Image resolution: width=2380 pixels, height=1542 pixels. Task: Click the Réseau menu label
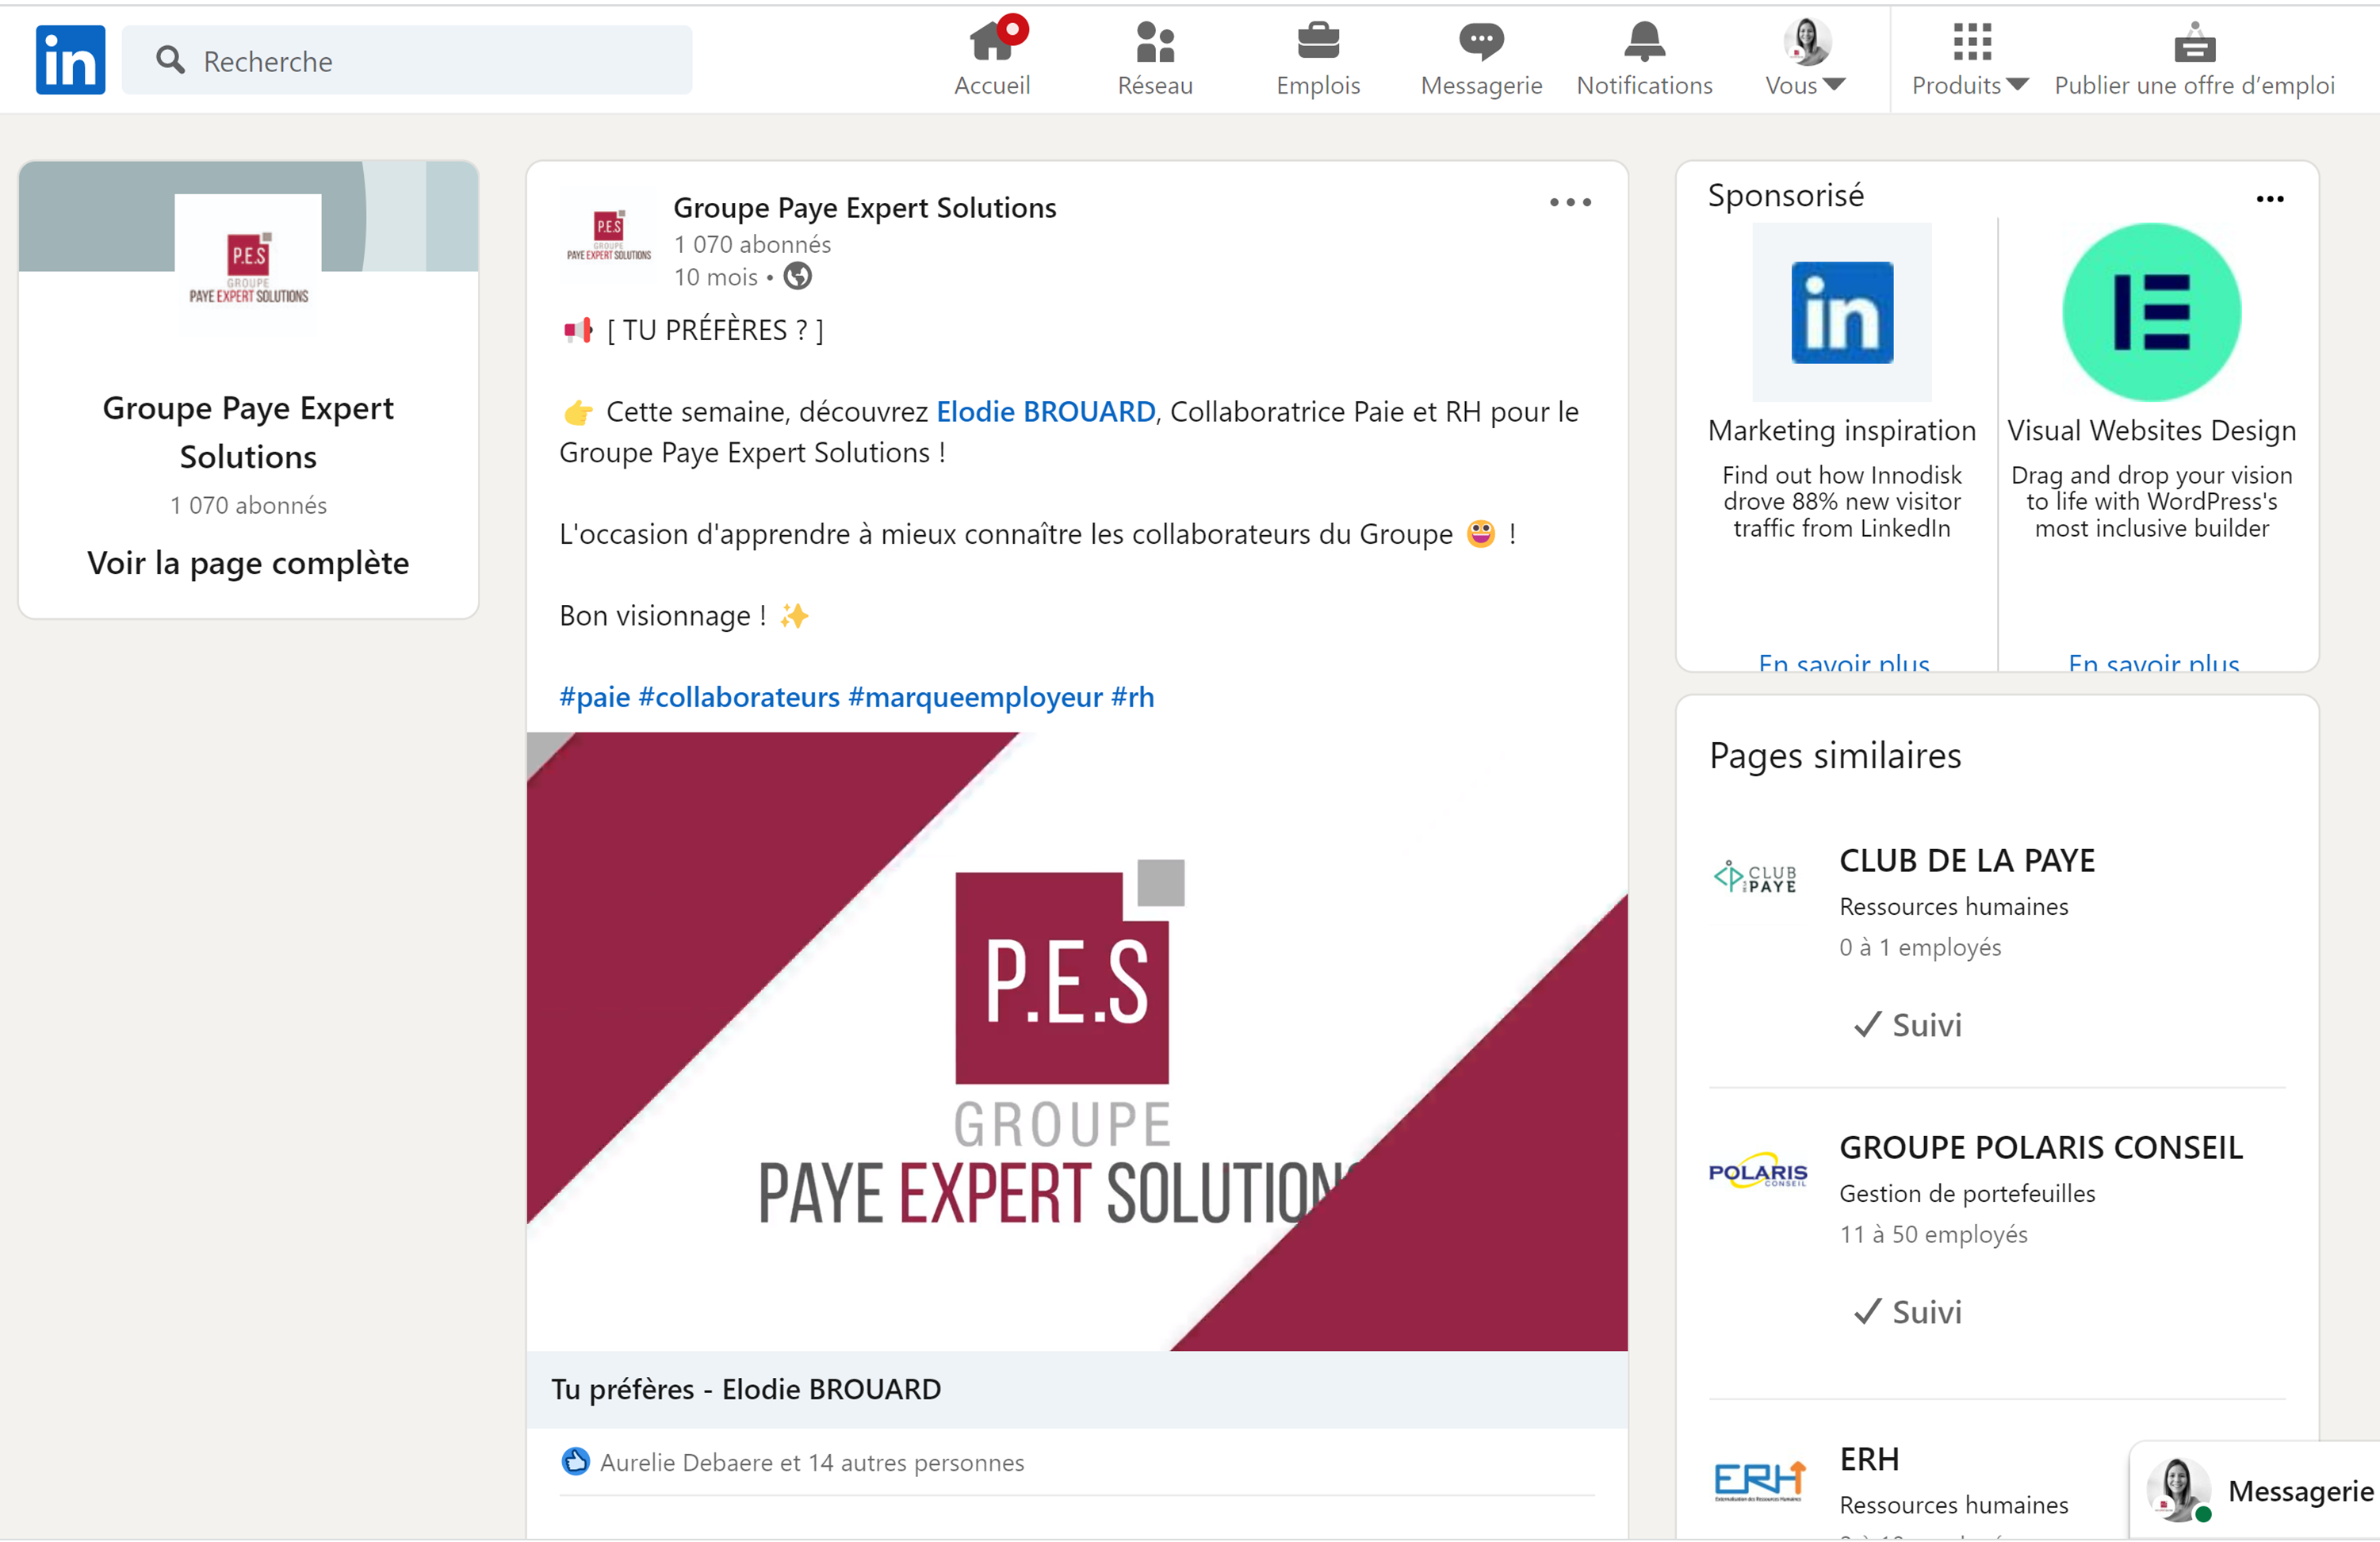point(1155,86)
